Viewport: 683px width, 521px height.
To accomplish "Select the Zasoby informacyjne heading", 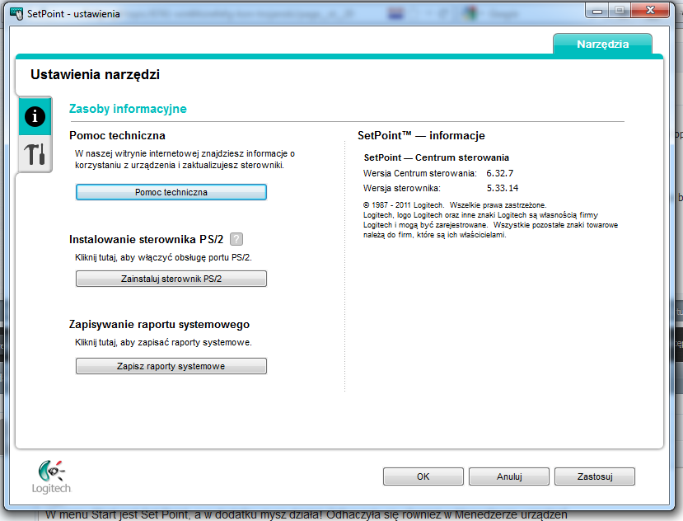I will click(128, 109).
